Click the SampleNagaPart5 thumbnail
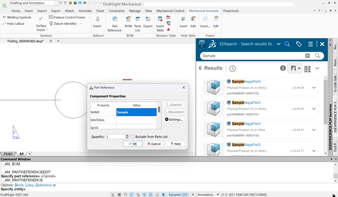This screenshot has width=338, height=197. (x=213, y=87)
